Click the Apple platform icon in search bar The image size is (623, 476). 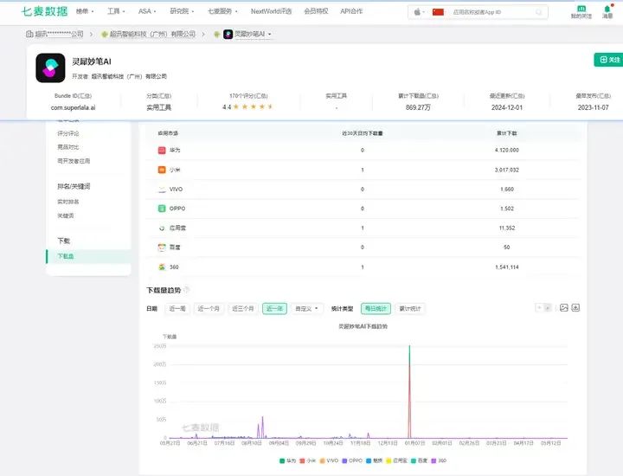point(419,12)
